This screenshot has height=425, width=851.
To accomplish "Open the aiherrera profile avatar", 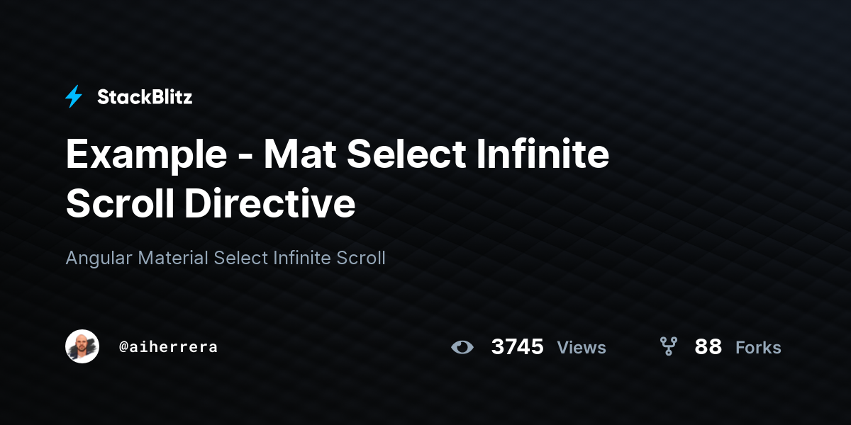I will click(x=82, y=347).
